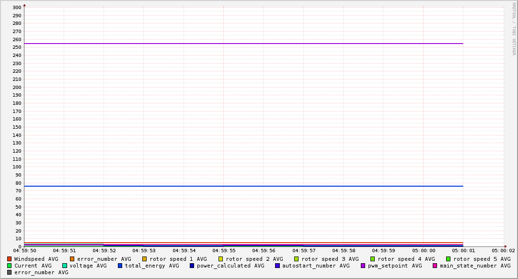The image size is (518, 279).
Task: Select the rotor speed 3 AVG swatch
Action: pyautogui.click(x=296, y=259)
